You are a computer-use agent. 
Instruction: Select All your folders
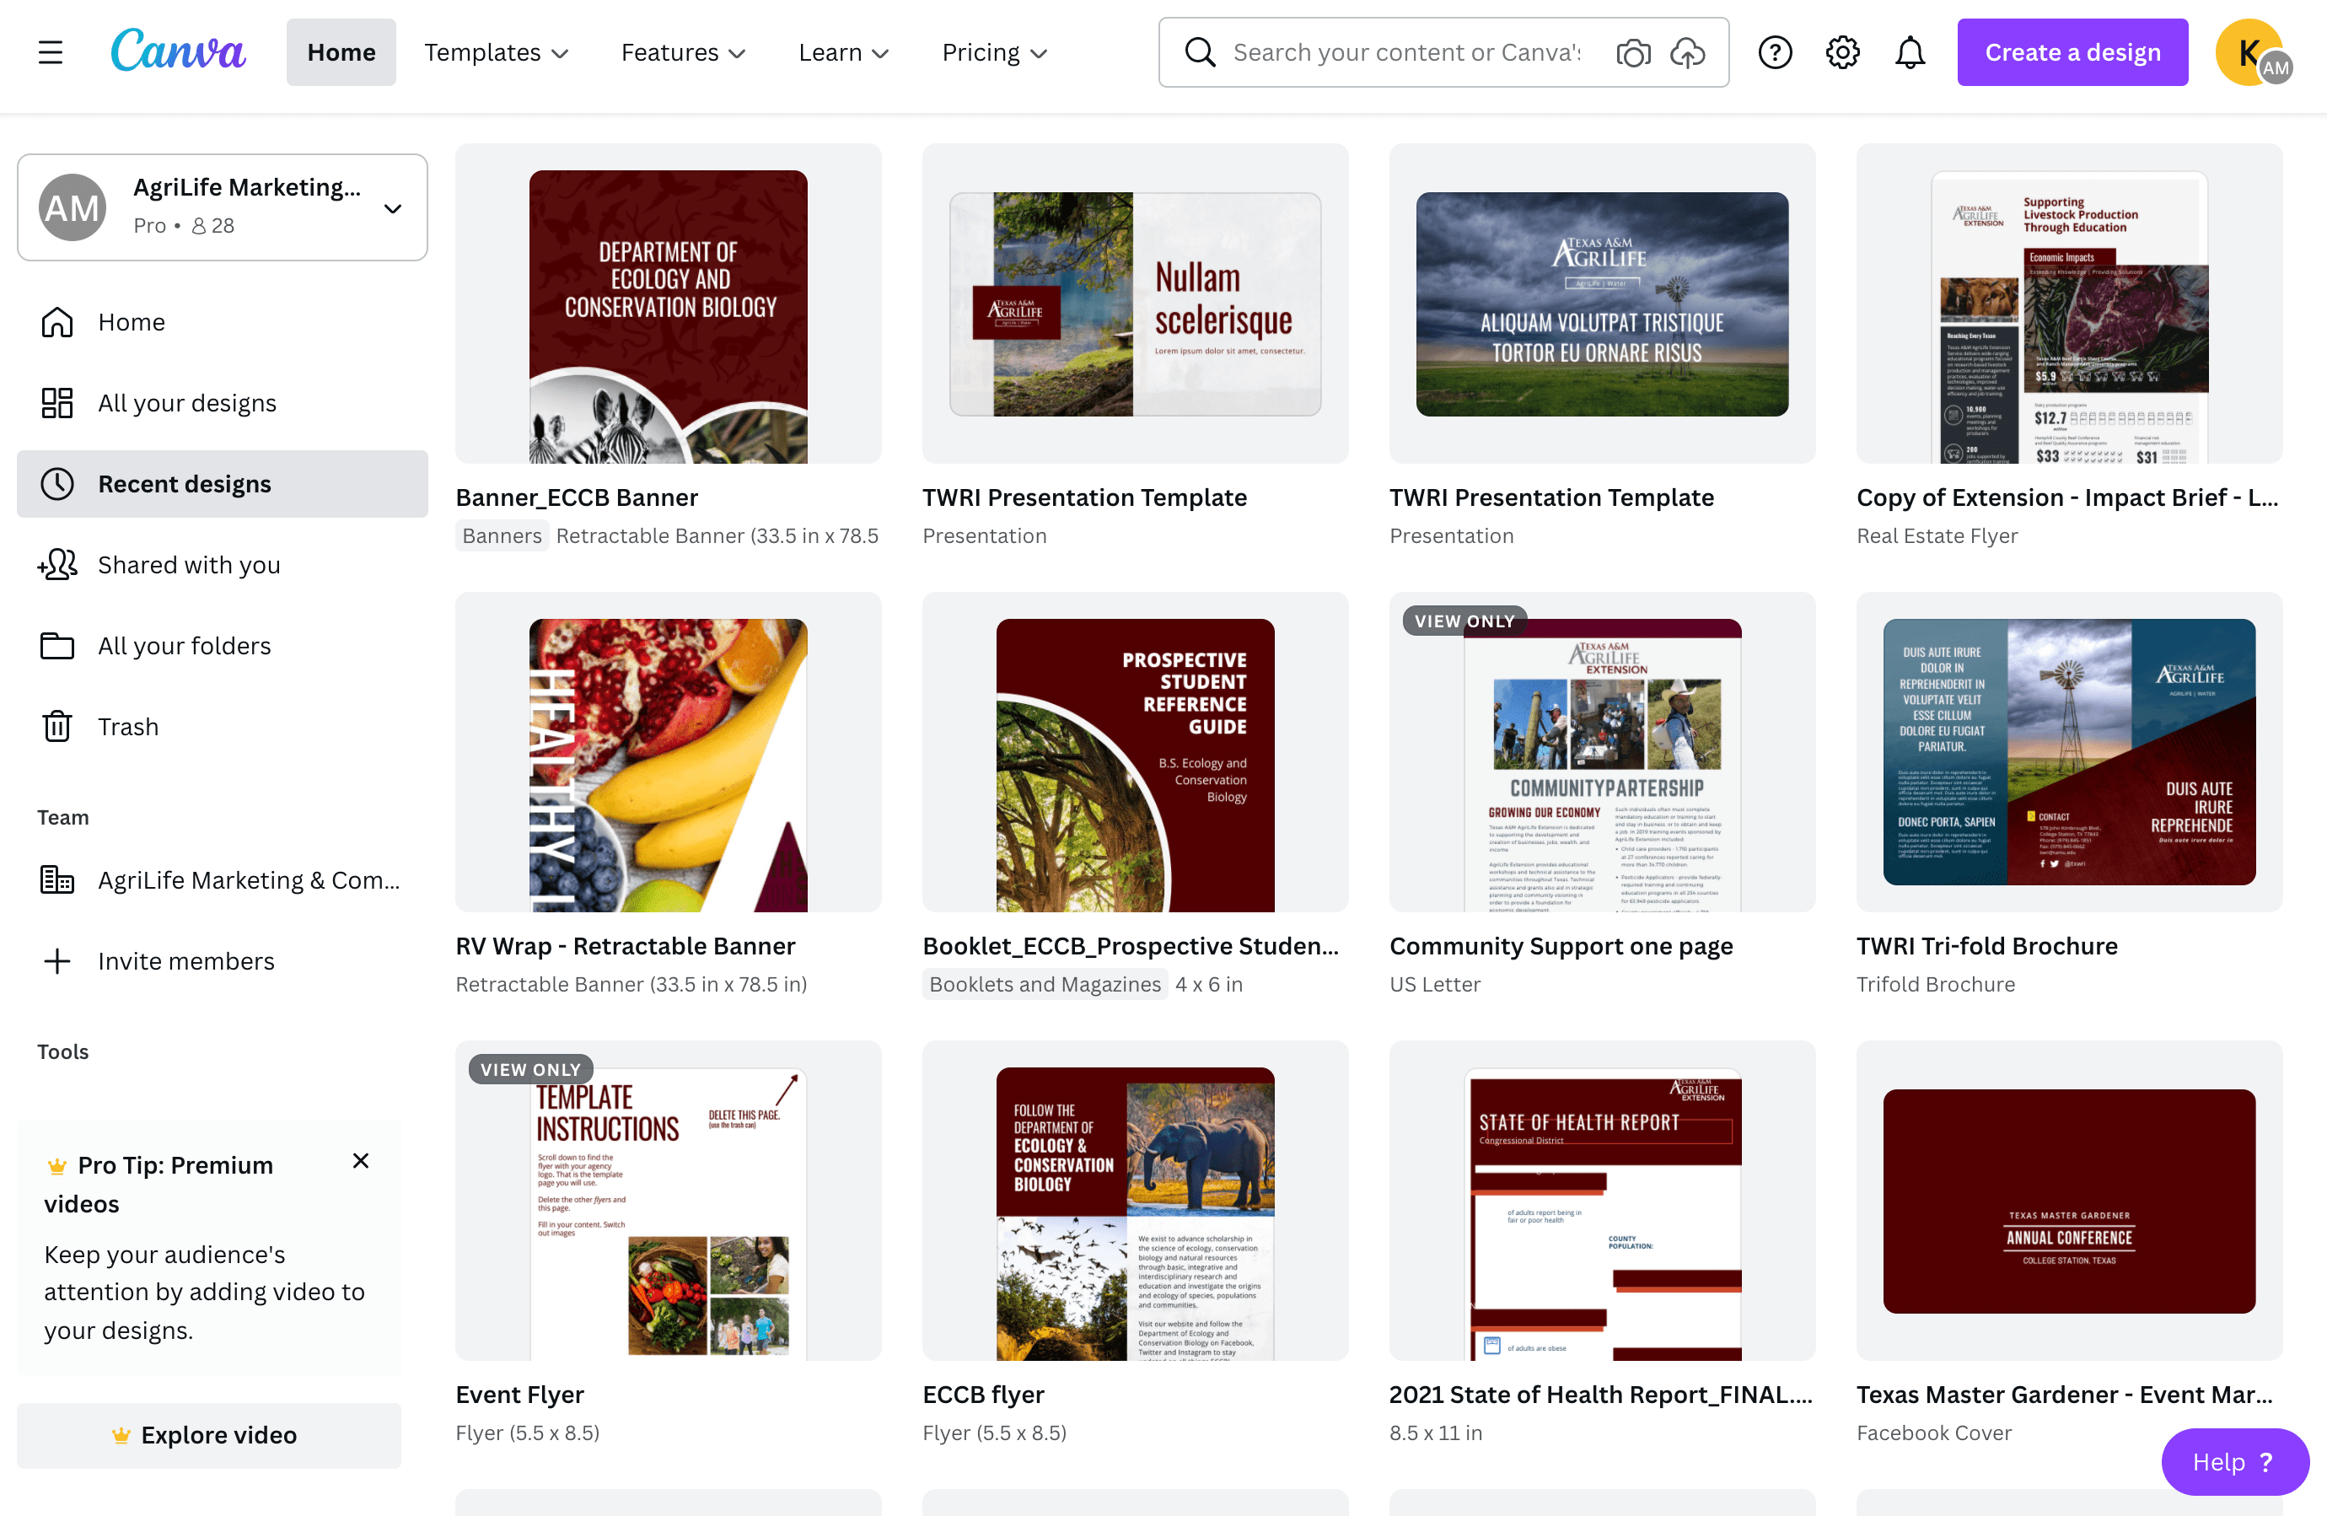click(x=184, y=646)
